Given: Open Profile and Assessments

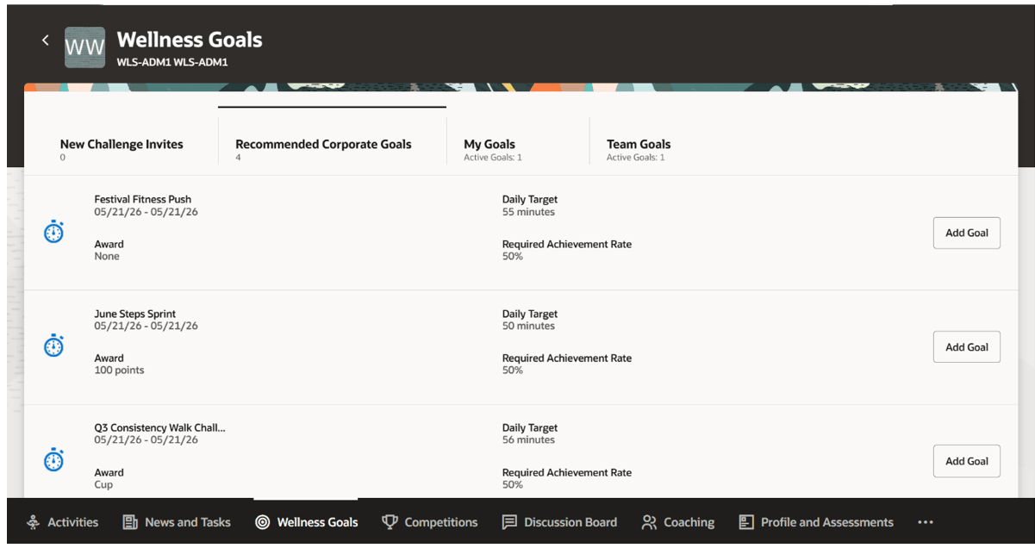Looking at the screenshot, I should point(816,522).
